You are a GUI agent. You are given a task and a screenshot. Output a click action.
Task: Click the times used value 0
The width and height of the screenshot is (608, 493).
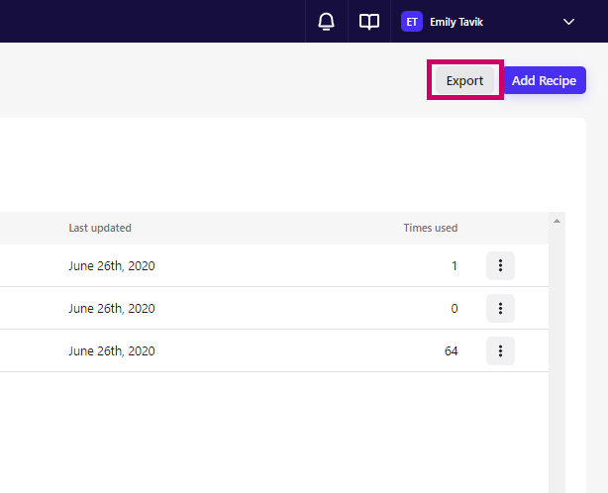click(x=455, y=309)
